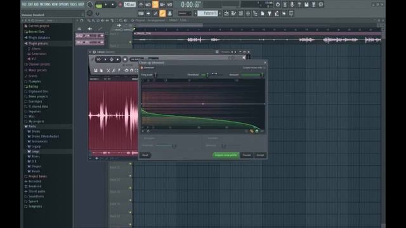Open the mixer window icon
The width and height of the screenshot is (406, 228).
click(248, 13)
